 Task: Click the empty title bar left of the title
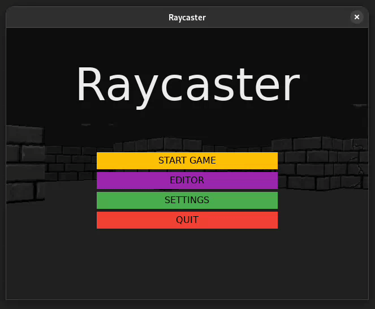coord(85,17)
